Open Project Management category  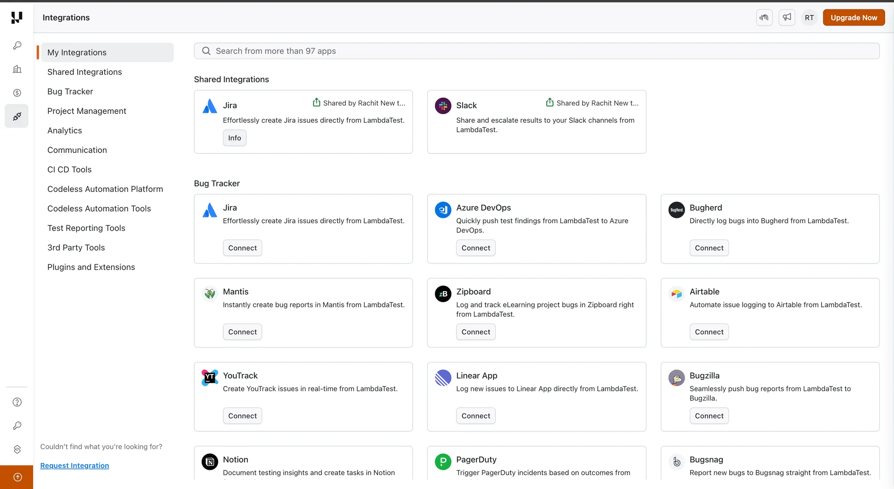87,111
